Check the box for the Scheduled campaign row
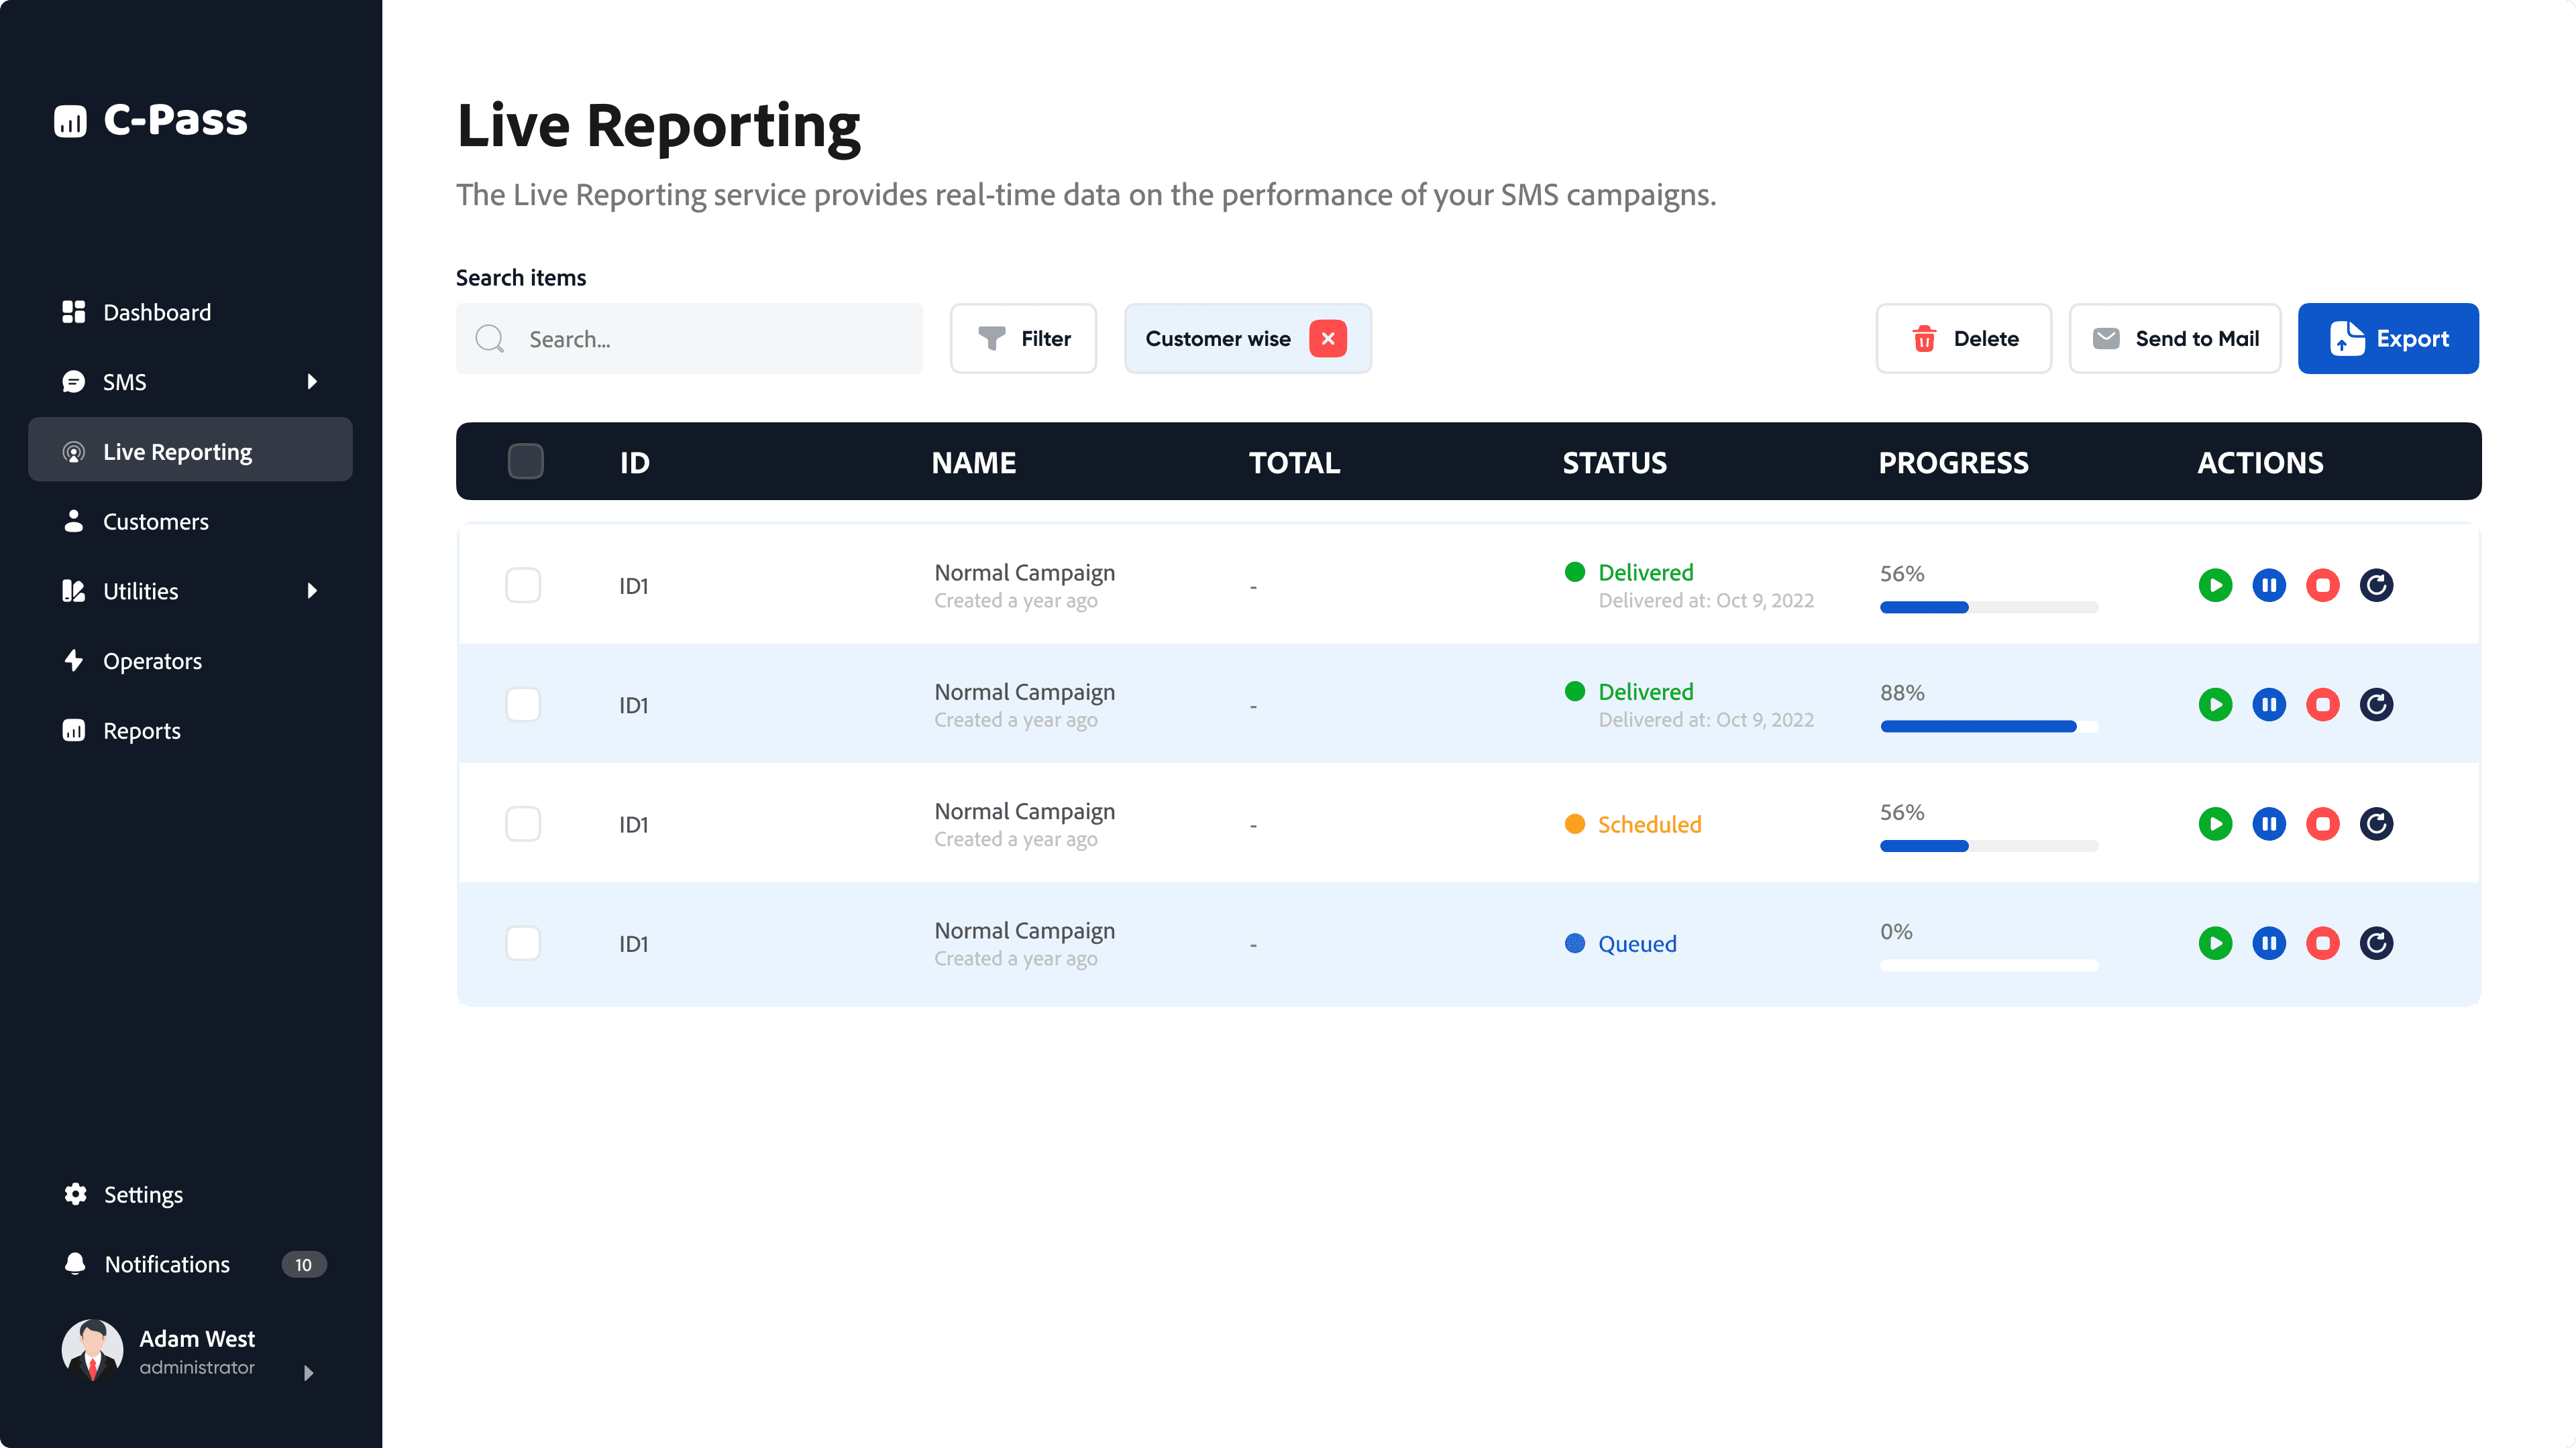2576x1448 pixels. (523, 825)
